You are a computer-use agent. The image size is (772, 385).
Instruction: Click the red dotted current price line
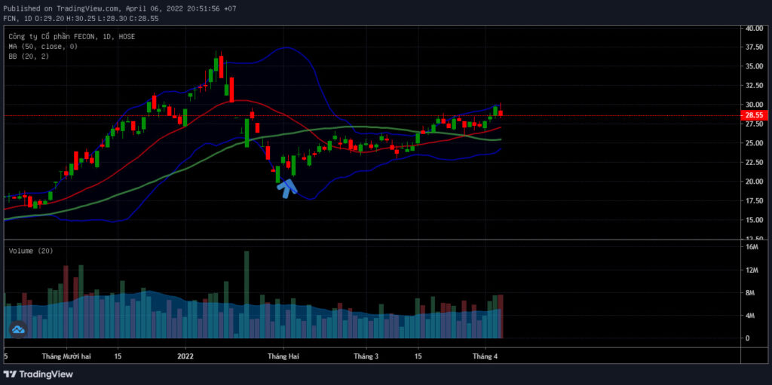tap(370, 116)
